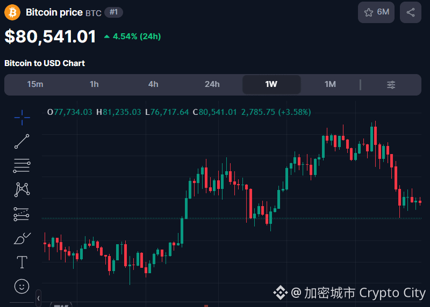Select the 4h timeframe tab
The width and height of the screenshot is (430, 307).
153,84
